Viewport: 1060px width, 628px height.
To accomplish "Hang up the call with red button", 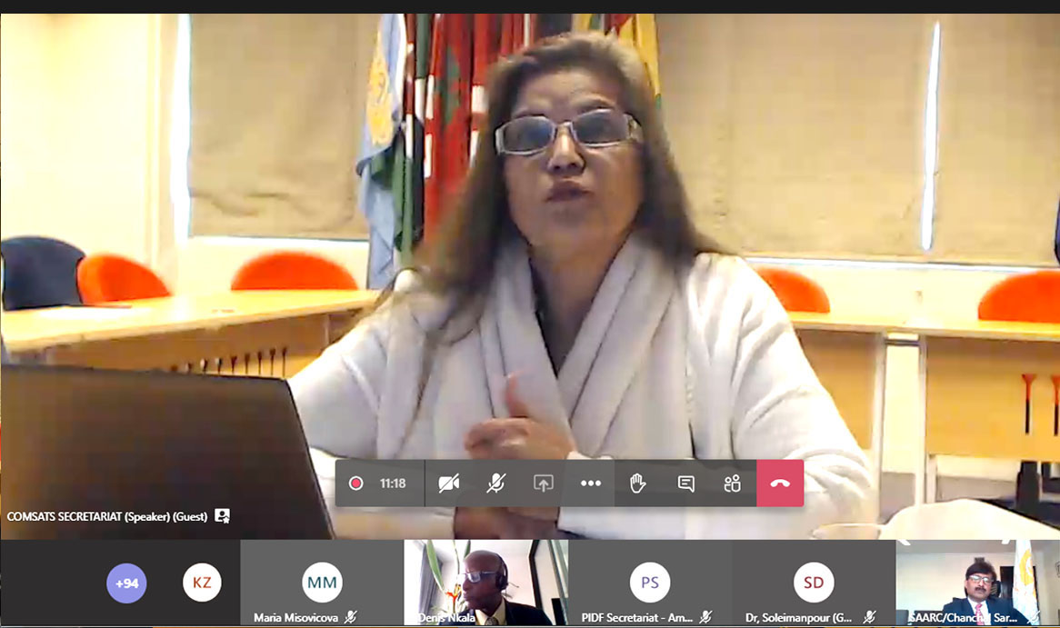I will [780, 483].
